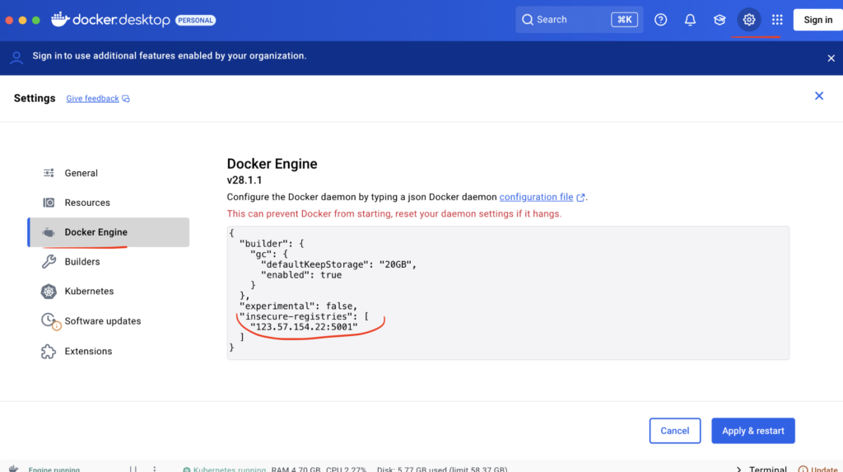Open the Give feedback link
Screen dimensions: 843x472
pyautogui.click(x=97, y=99)
